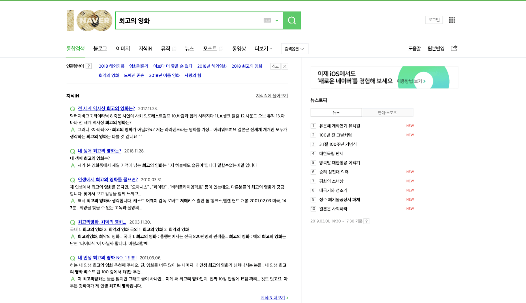Image resolution: width=526 pixels, height=303 pixels.
Task: Click the news topic time help icon
Action: click(x=366, y=221)
